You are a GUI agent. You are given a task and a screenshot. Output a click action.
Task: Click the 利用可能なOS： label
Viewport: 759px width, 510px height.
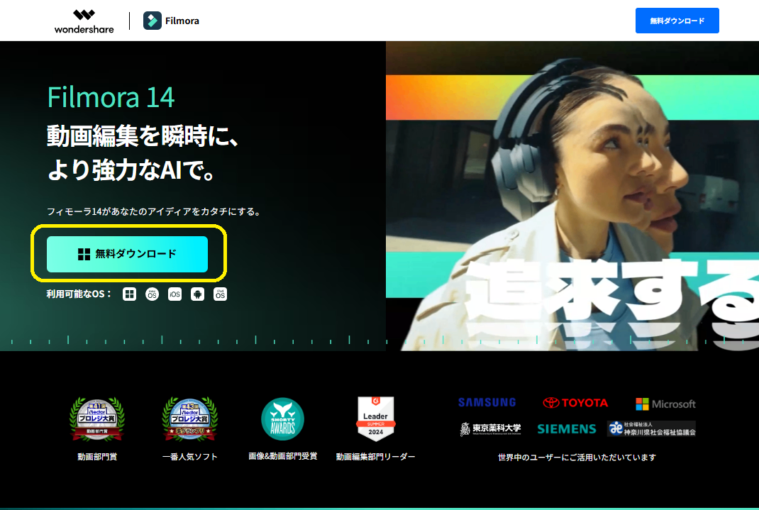pyautogui.click(x=79, y=294)
